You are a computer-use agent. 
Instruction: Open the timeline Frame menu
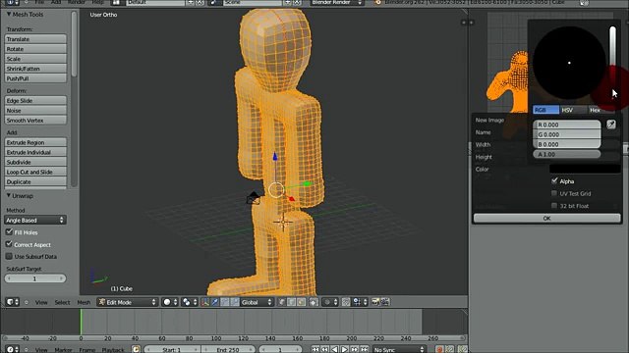(x=87, y=350)
